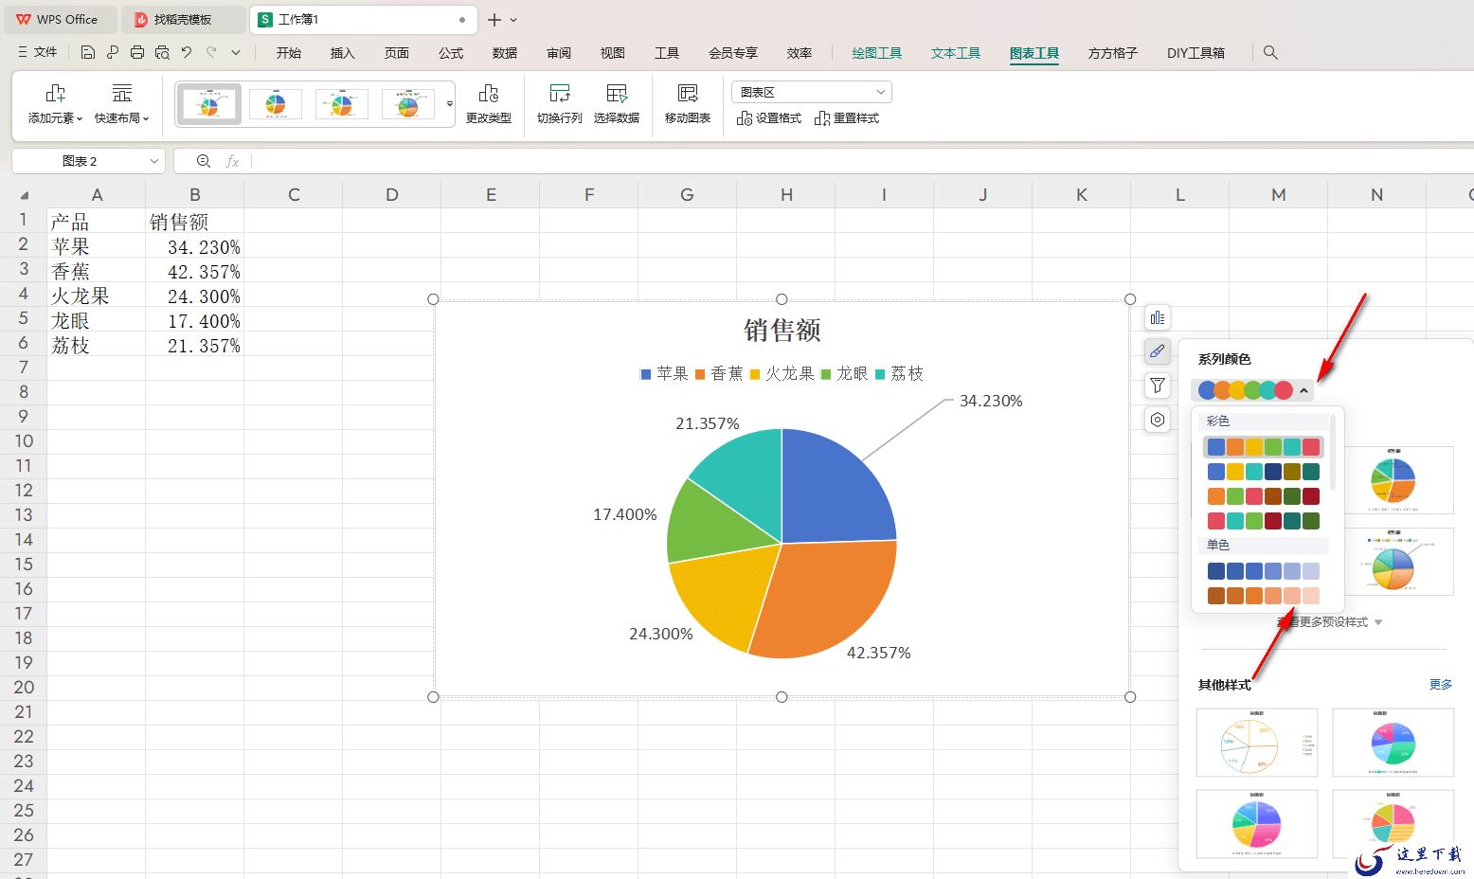Click 设置格式 (Format Settings) button
Image resolution: width=1474 pixels, height=879 pixels.
[769, 118]
